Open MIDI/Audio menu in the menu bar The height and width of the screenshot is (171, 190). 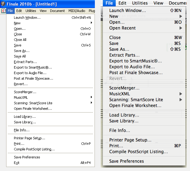77,11
